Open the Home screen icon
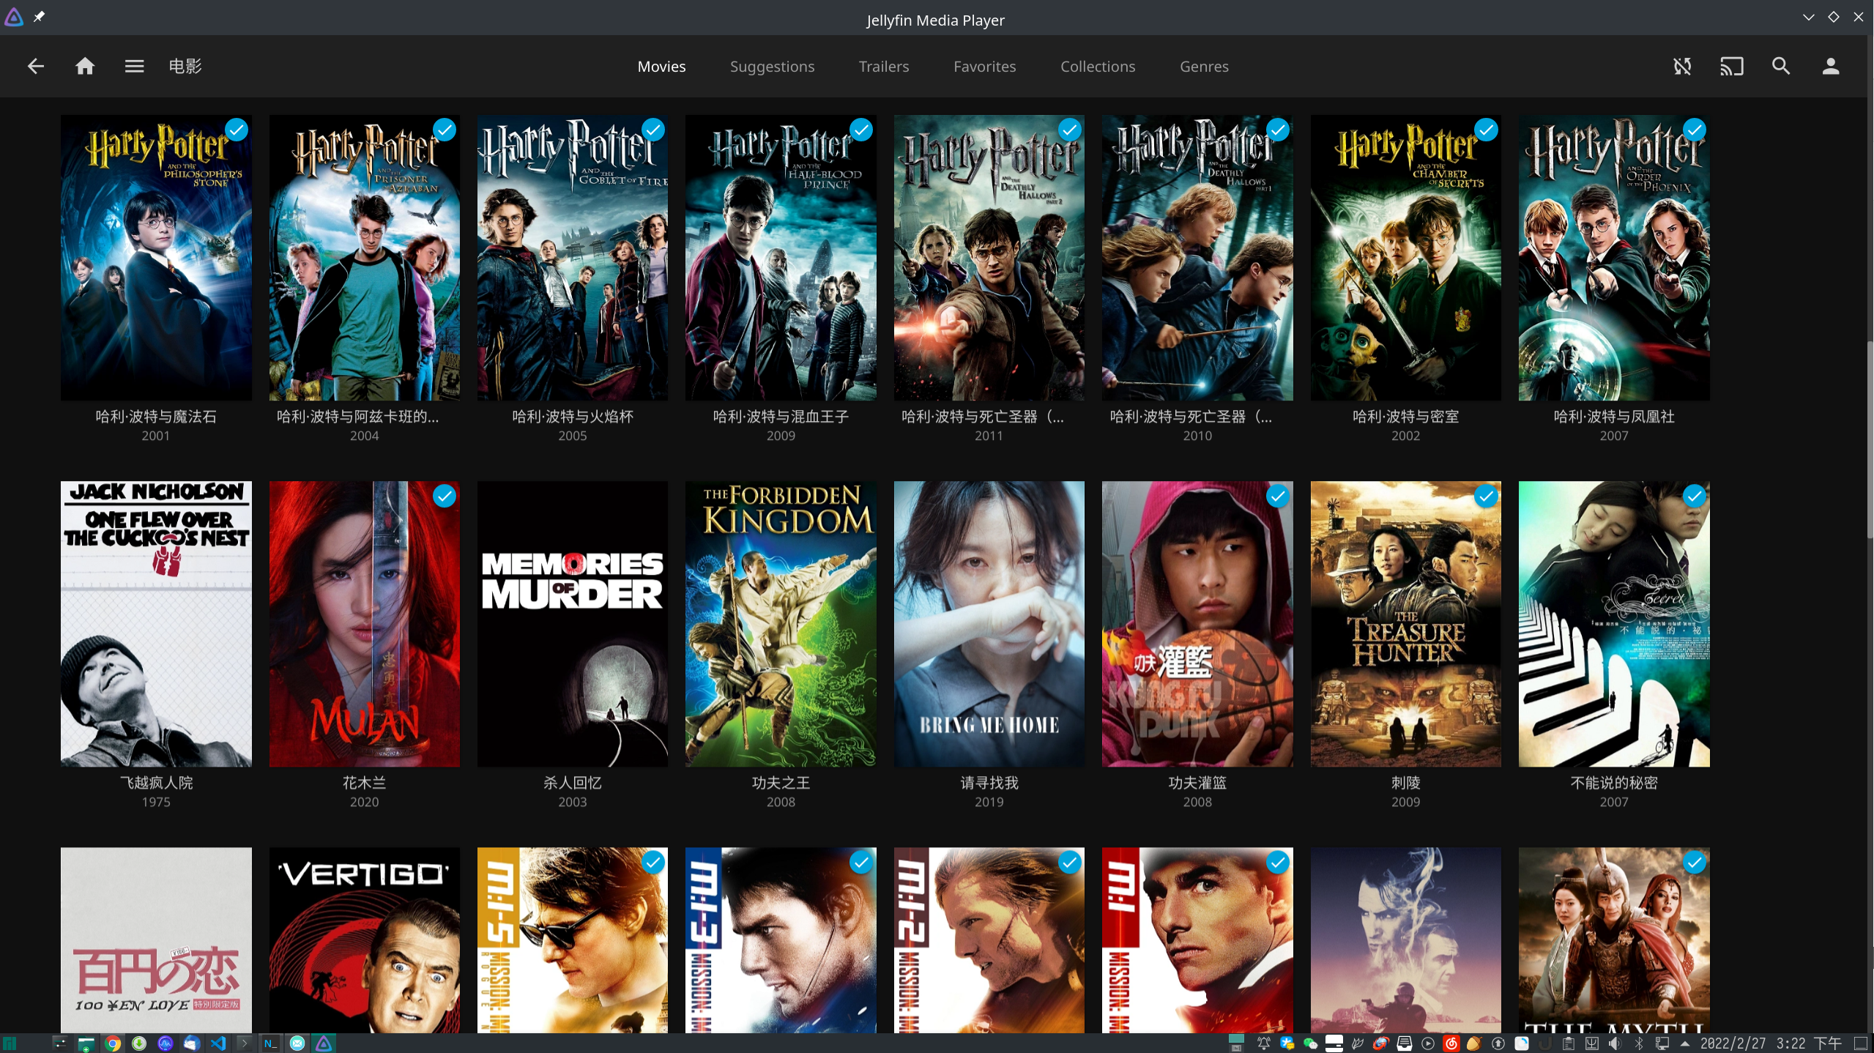The height and width of the screenshot is (1053, 1874). 85,67
